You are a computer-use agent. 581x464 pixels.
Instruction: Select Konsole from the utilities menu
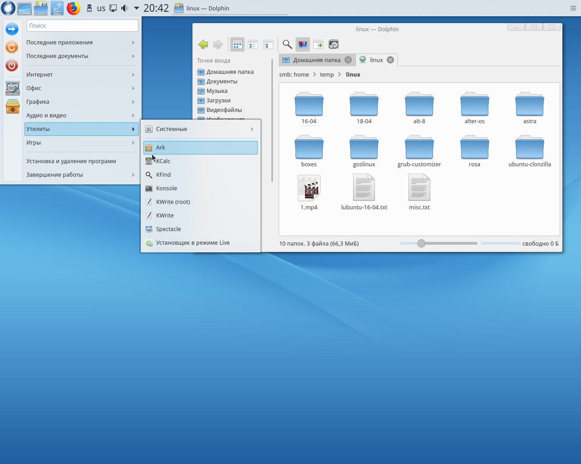pyautogui.click(x=167, y=188)
